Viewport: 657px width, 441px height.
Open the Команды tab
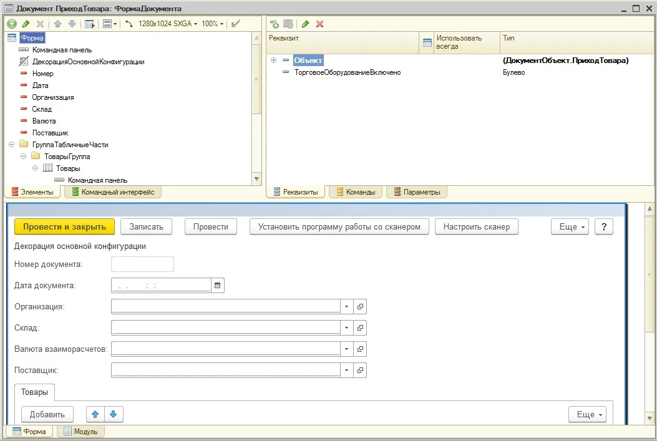pos(356,192)
